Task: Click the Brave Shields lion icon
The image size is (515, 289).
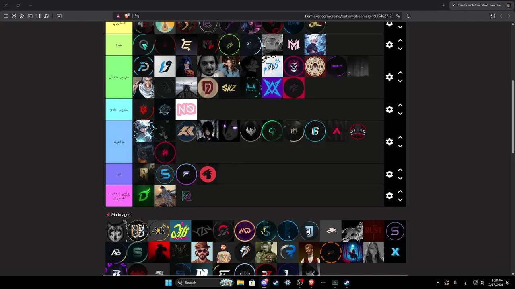Action: pyautogui.click(x=127, y=16)
